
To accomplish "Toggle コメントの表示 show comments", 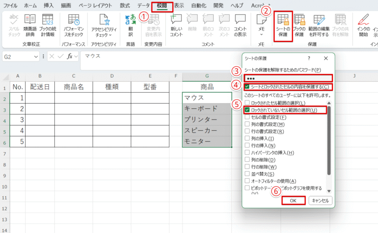I will [x=240, y=25].
